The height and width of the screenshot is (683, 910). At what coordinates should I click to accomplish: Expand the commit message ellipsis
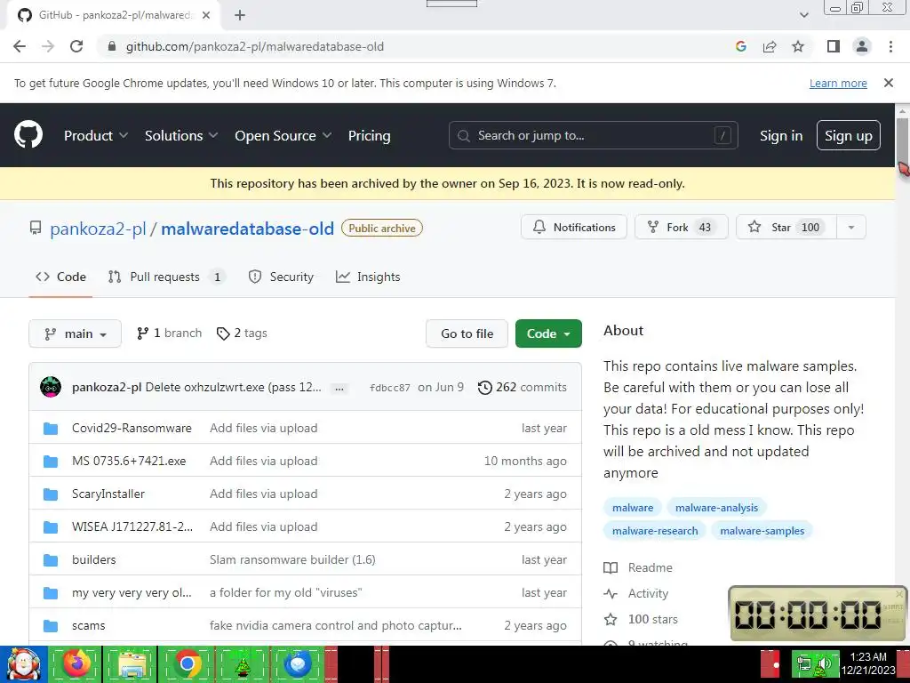(x=339, y=388)
